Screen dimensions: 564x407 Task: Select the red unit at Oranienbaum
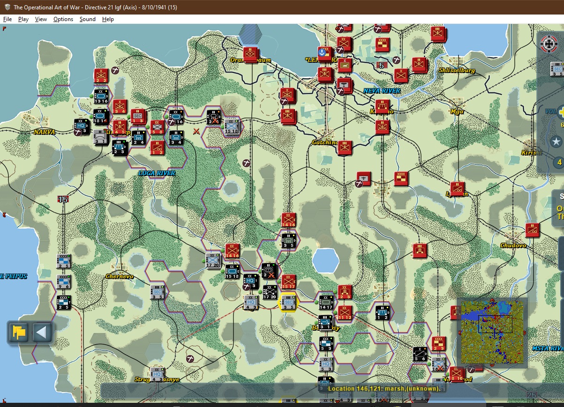pyautogui.click(x=251, y=55)
